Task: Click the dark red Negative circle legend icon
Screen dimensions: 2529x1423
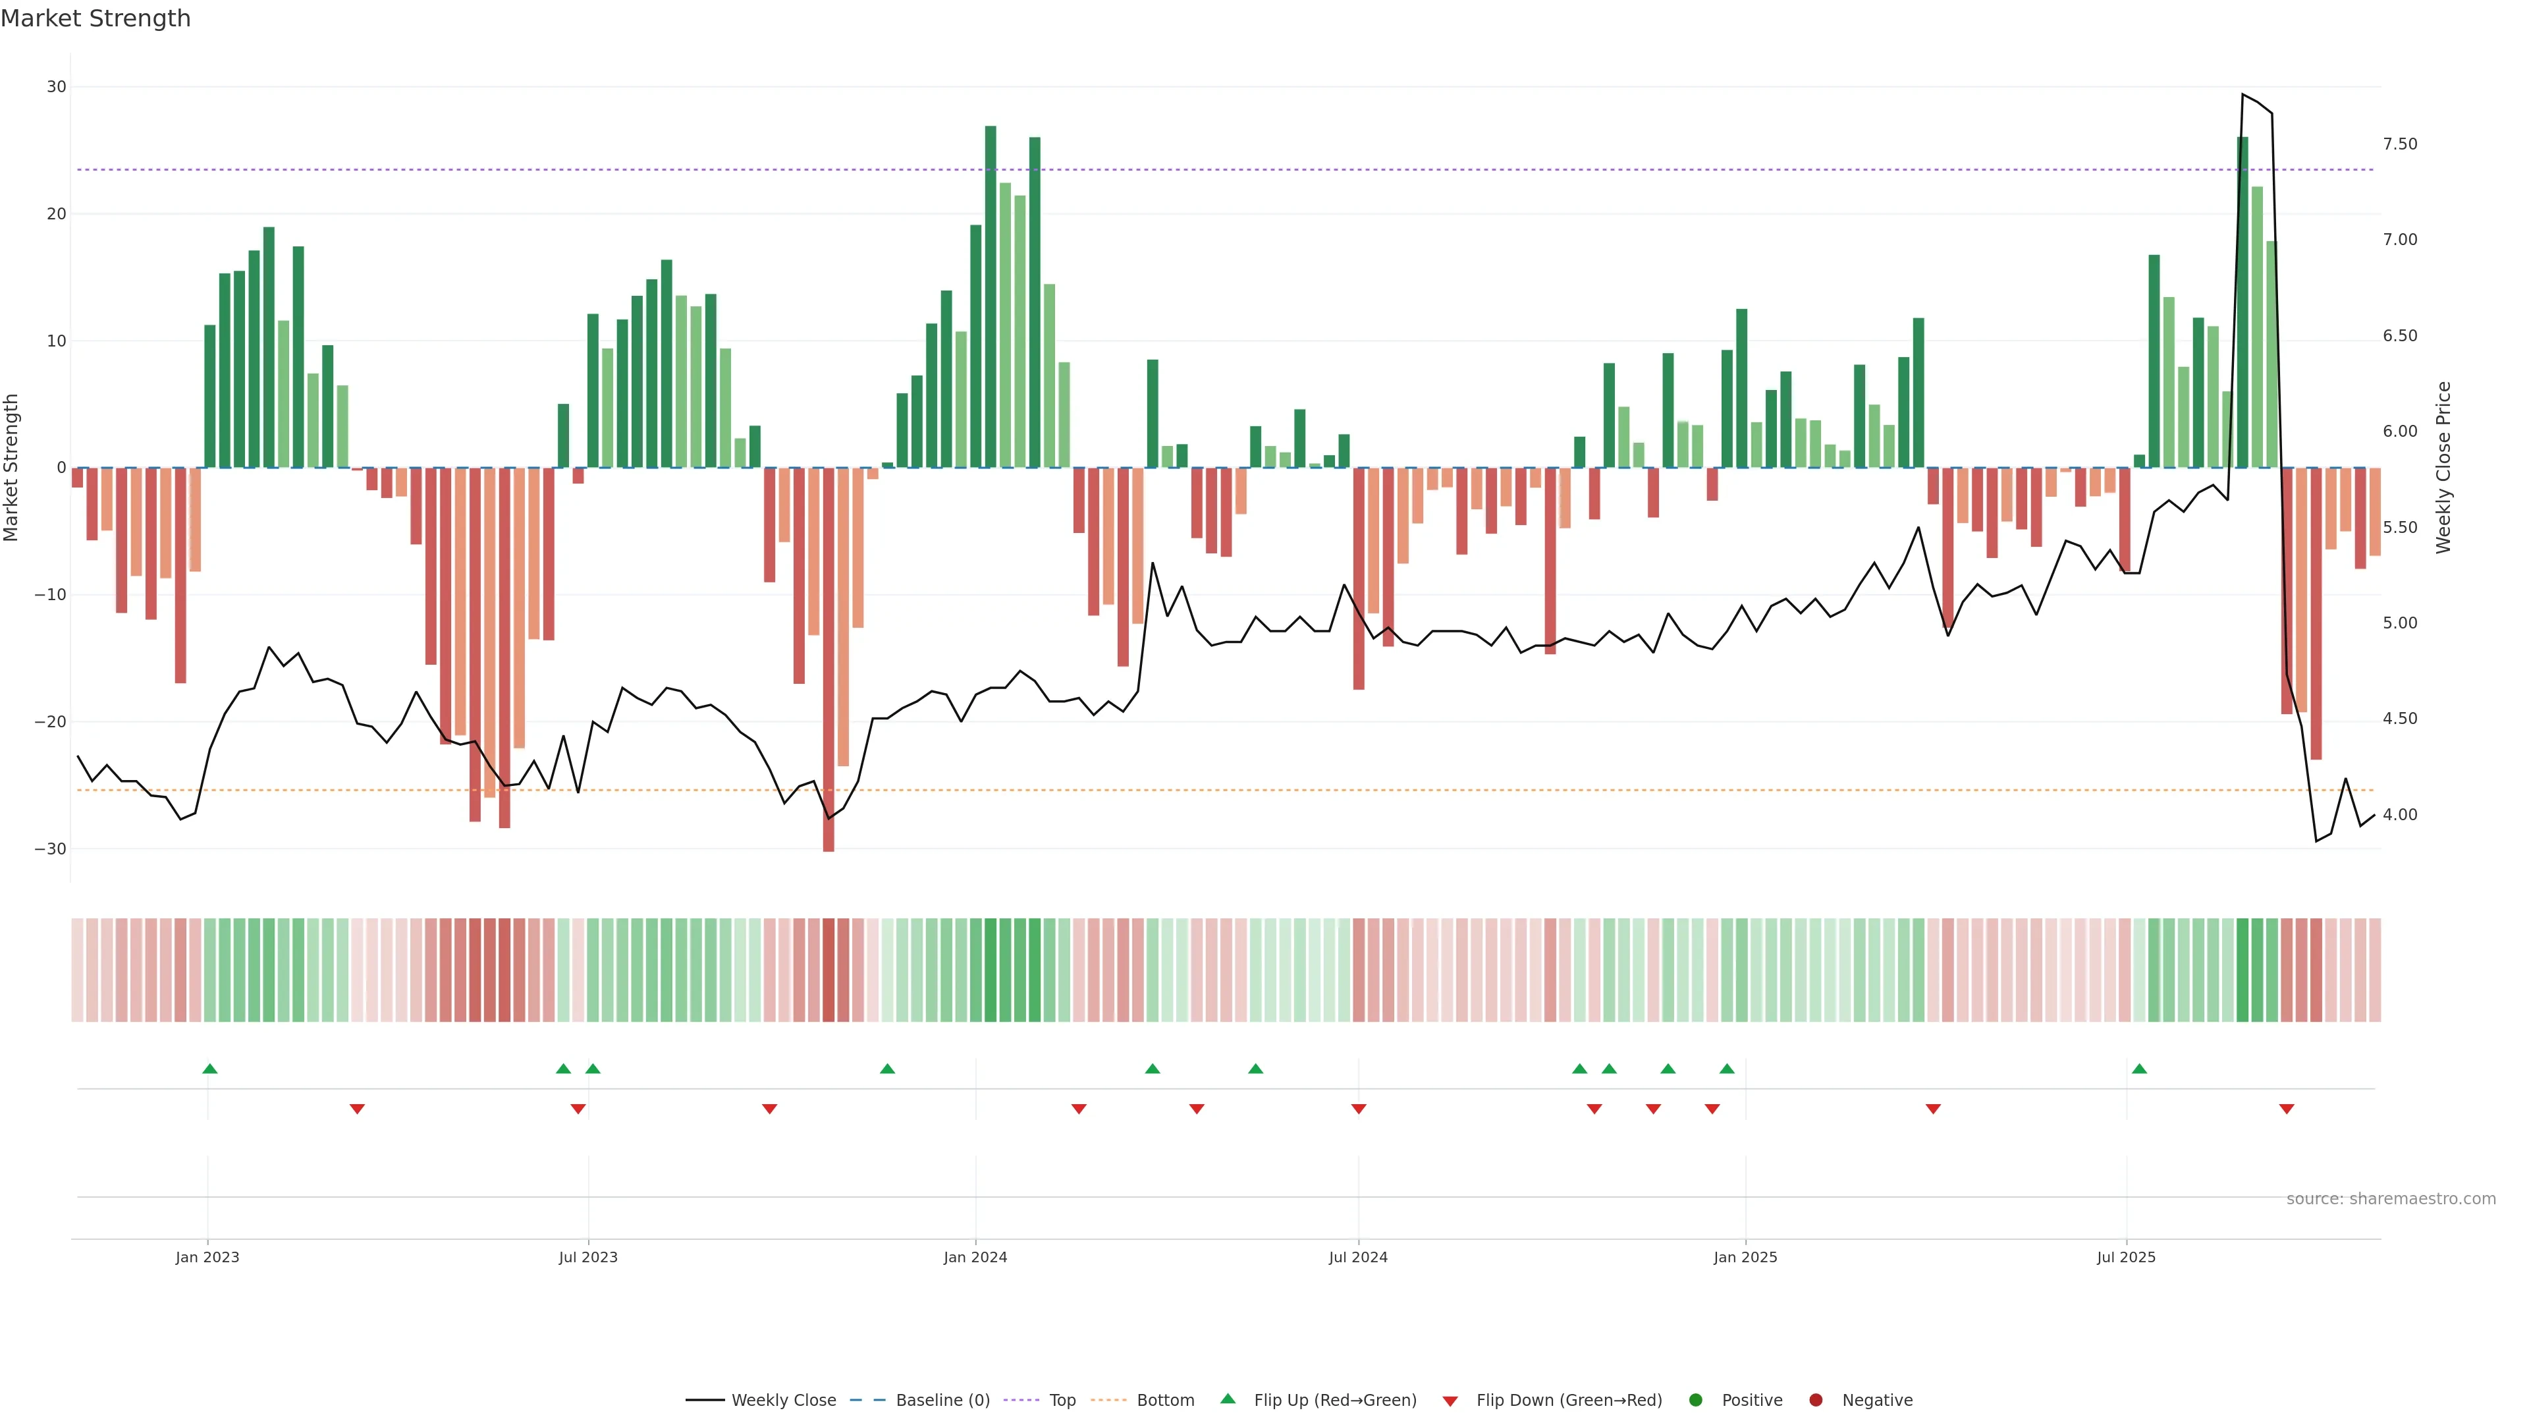Action: point(1815,1401)
